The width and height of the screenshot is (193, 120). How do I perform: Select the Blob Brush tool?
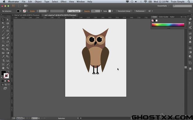coord(3,38)
